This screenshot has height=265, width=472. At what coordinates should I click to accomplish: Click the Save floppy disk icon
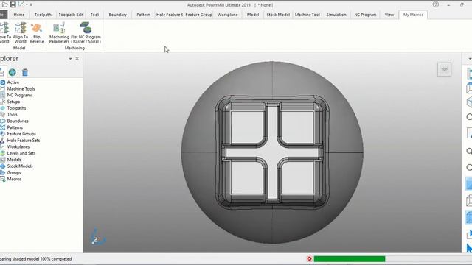[13, 5]
